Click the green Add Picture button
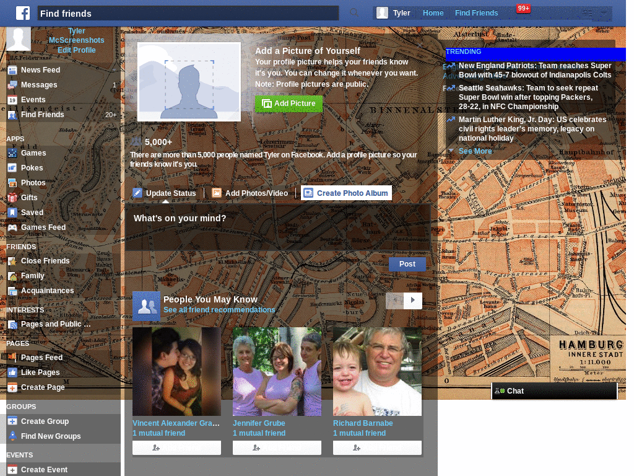This screenshot has height=476, width=634. [289, 104]
